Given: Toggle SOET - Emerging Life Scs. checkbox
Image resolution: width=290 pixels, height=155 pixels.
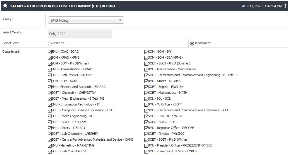Looking at the screenshot, I should click(146, 152).
